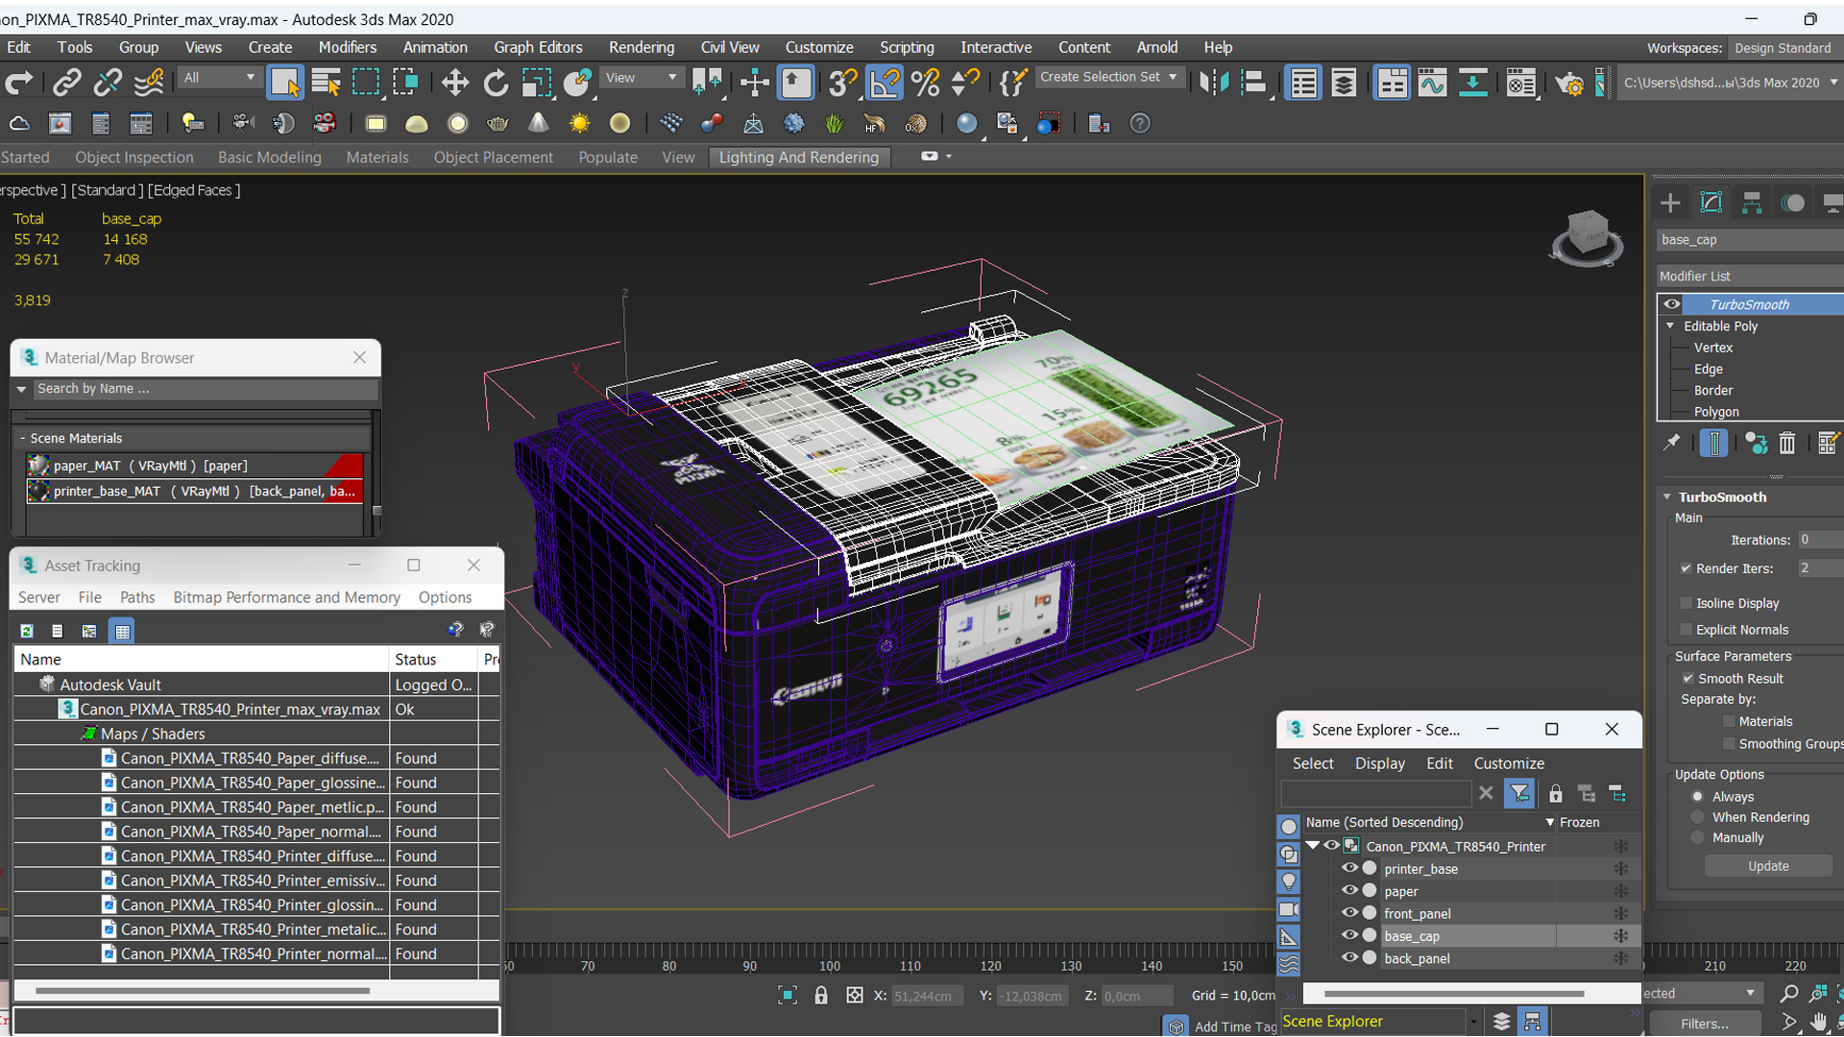Viewport: 1844px width, 1037px height.
Task: Hide the paper object eye icon
Action: [x=1349, y=890]
